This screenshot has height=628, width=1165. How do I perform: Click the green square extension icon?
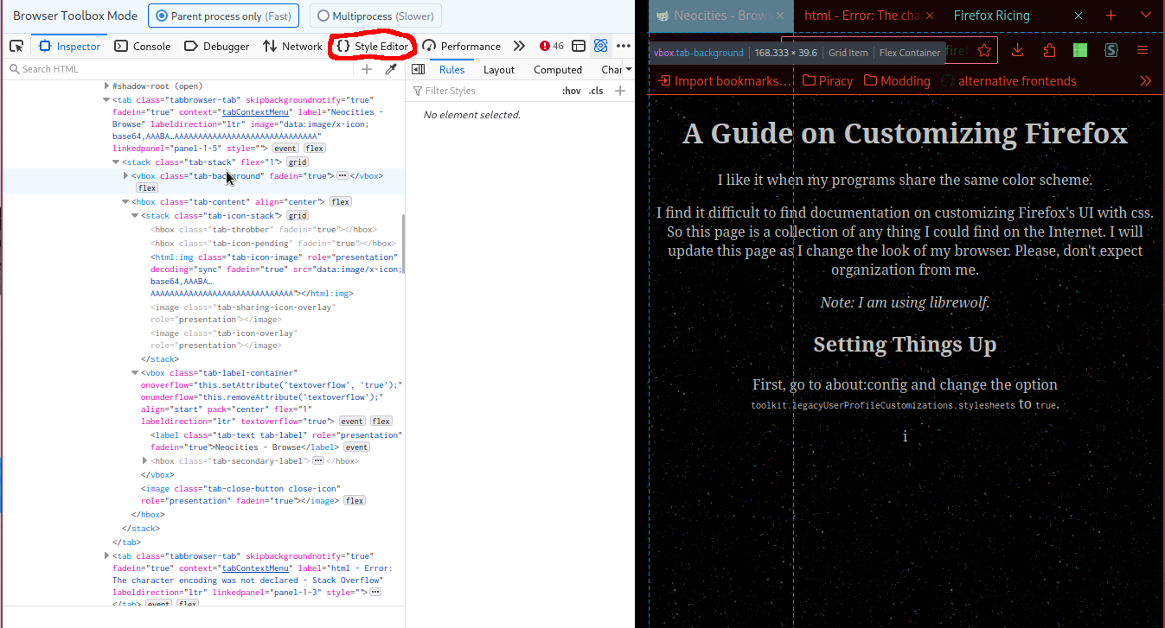1080,50
